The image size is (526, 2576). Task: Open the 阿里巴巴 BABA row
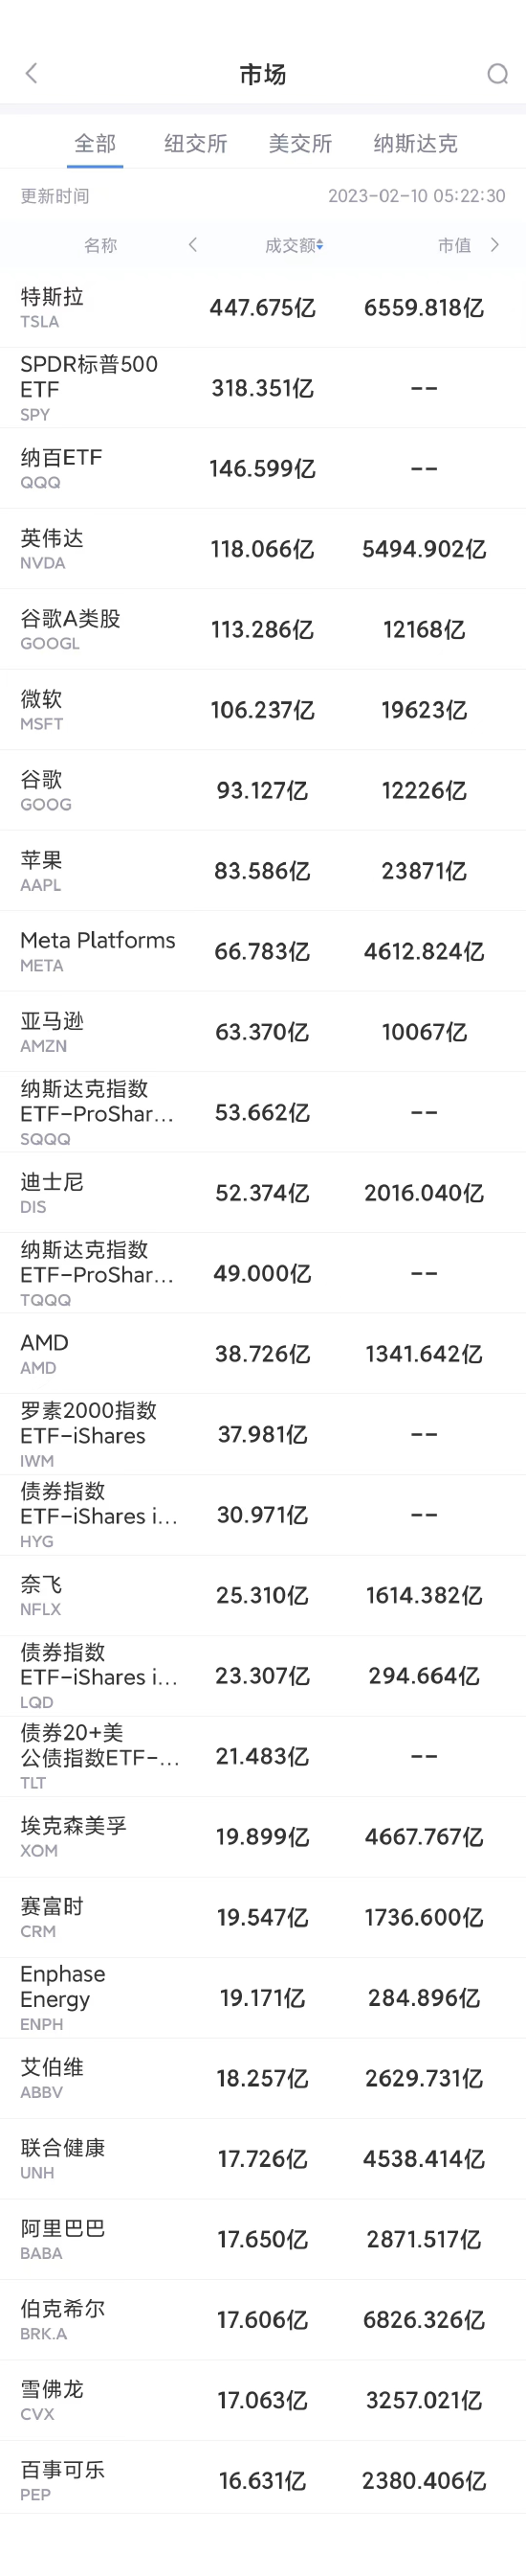pos(264,2239)
